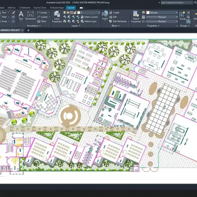Expand the Annotation panel
197x197 pixels.
click(34, 26)
